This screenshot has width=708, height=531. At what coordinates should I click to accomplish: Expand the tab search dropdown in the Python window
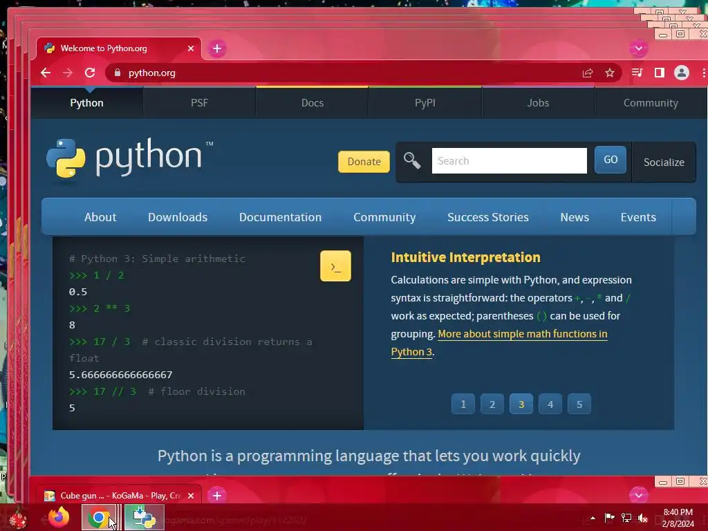coord(638,48)
